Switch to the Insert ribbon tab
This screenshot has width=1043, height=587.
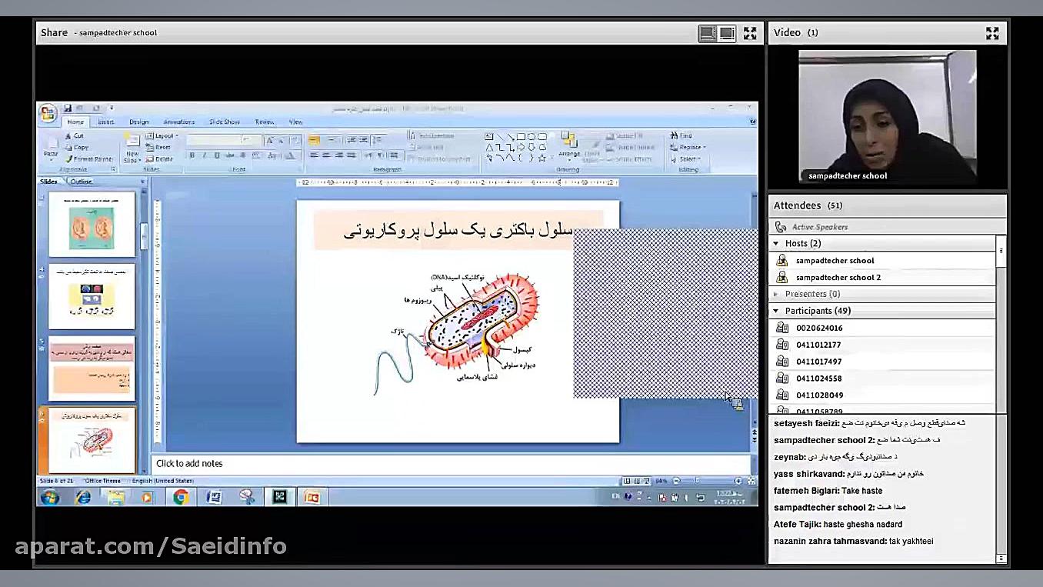pyautogui.click(x=106, y=122)
